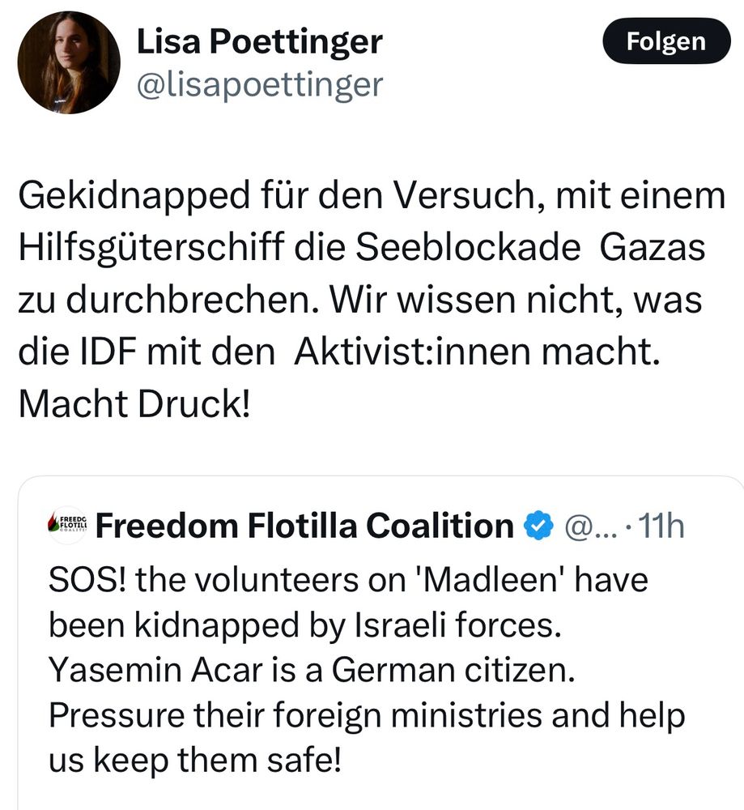
Task: Click the name Lisa Poettinger
Action: (261, 42)
